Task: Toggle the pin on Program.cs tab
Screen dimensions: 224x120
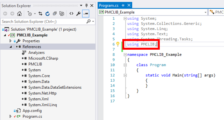Action: (x=123, y=5)
